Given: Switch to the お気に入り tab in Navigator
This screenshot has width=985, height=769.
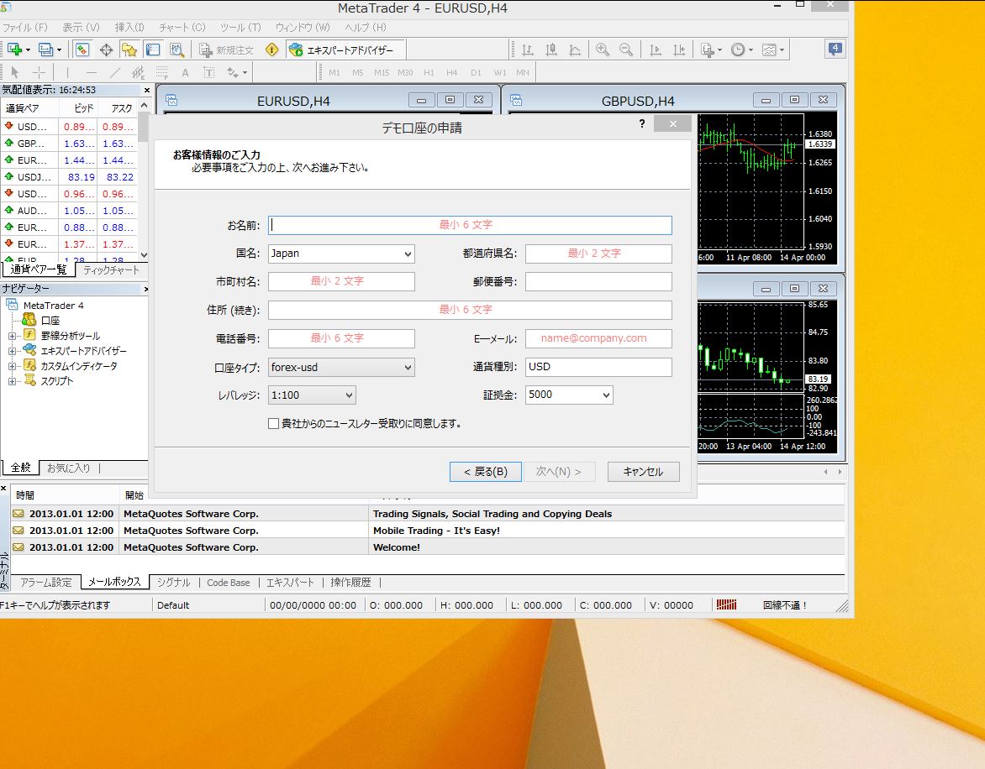Looking at the screenshot, I should pos(68,468).
